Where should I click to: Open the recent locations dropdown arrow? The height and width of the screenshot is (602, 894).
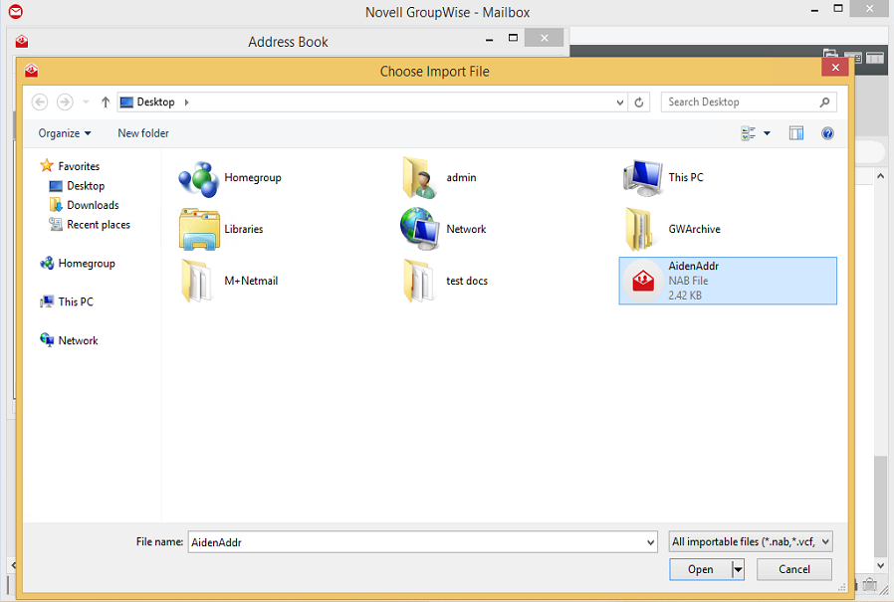(x=86, y=102)
